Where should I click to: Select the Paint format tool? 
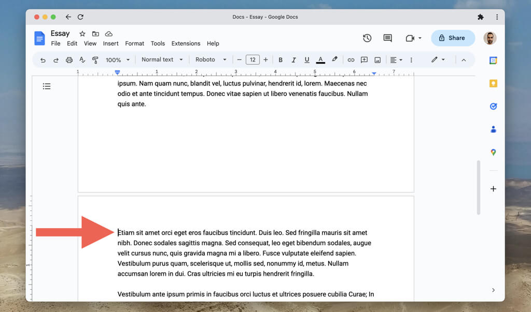[95, 60]
